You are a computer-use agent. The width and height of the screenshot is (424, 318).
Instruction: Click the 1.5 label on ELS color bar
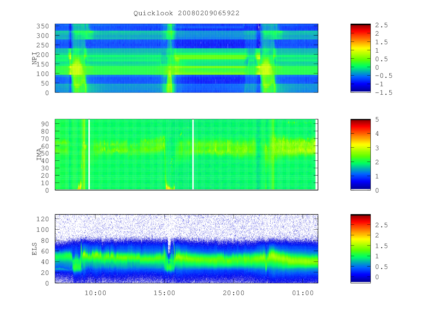(x=381, y=246)
